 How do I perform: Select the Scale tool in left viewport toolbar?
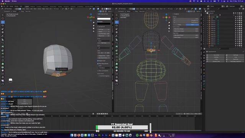[x=3, y=29]
